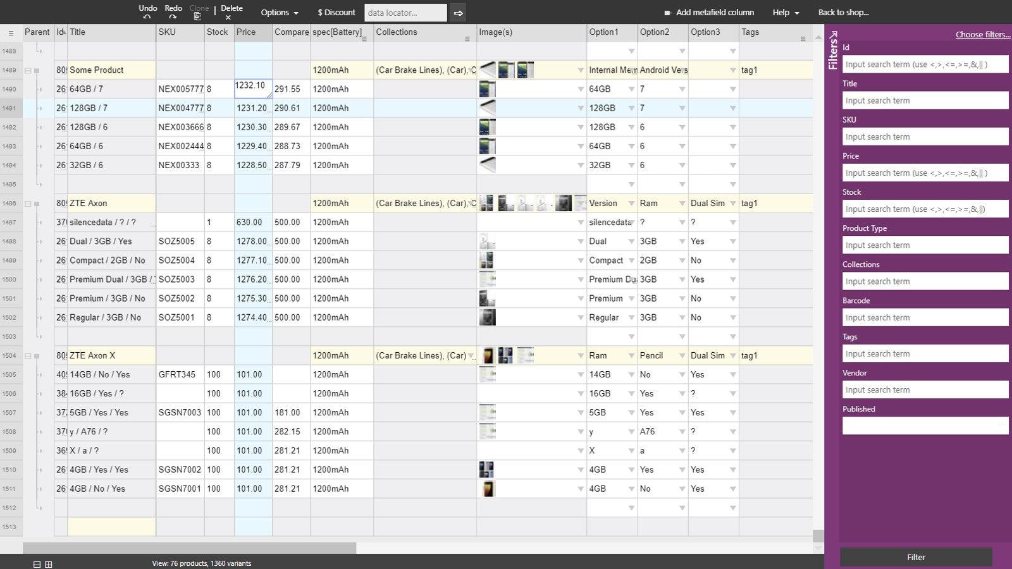Click the Add metafield column icon
Image resolution: width=1012 pixels, height=569 pixels.
(x=669, y=12)
